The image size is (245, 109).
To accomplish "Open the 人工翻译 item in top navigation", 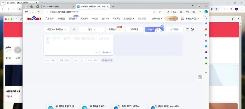I will [84, 19].
